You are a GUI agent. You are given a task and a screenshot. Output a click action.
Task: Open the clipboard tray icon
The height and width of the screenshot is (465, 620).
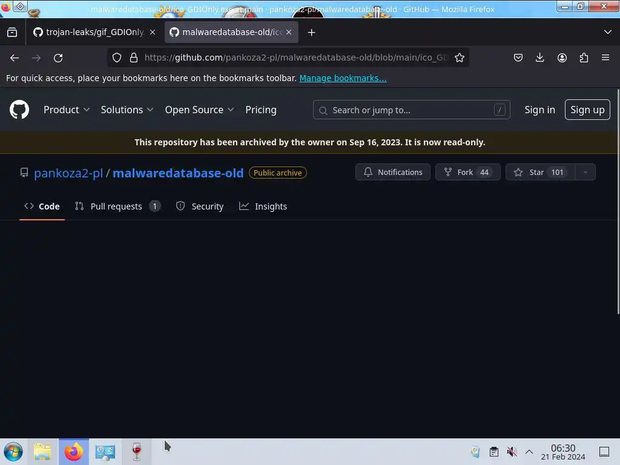pyautogui.click(x=494, y=452)
